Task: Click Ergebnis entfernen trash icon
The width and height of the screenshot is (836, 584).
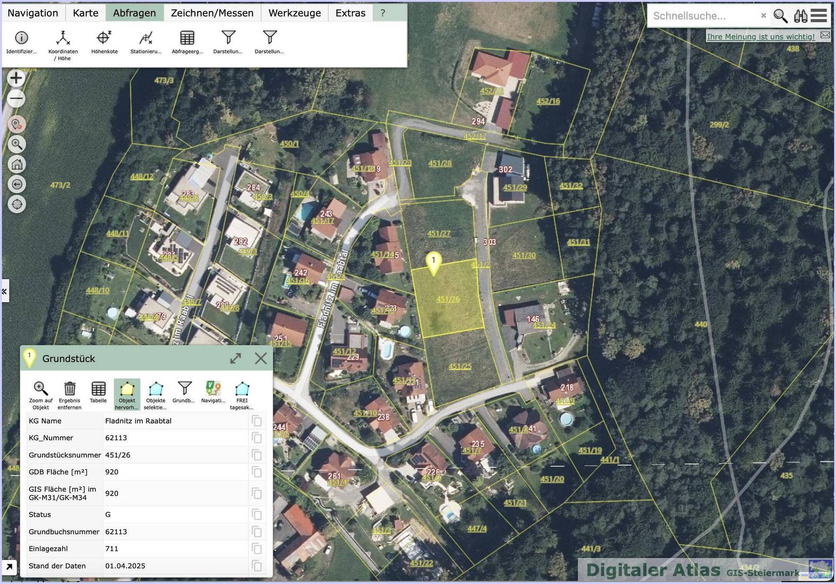Action: (x=70, y=388)
